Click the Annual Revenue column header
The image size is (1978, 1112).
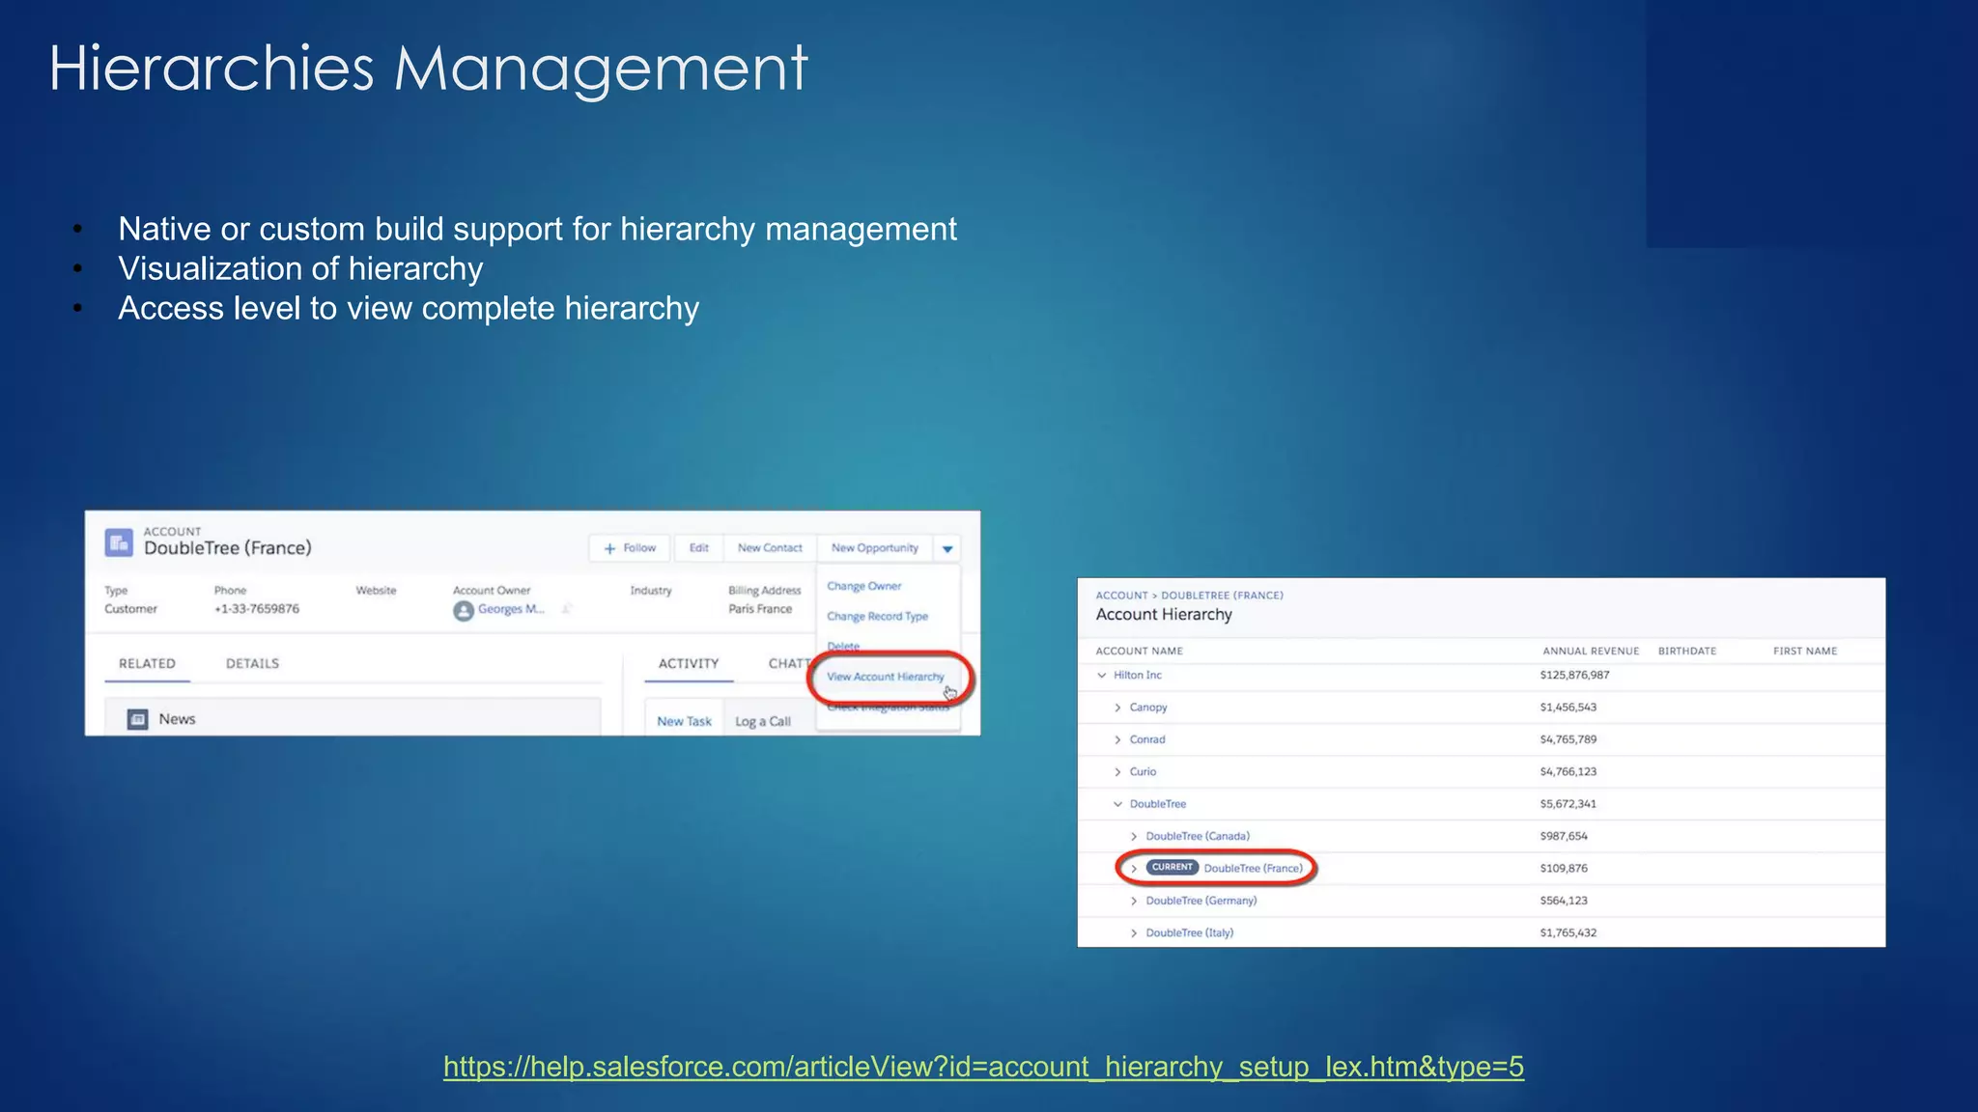(x=1591, y=652)
